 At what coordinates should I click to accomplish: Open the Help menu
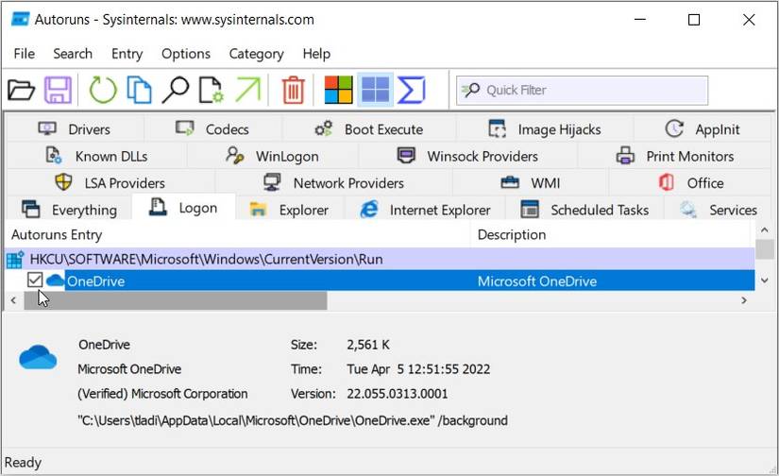(x=316, y=54)
